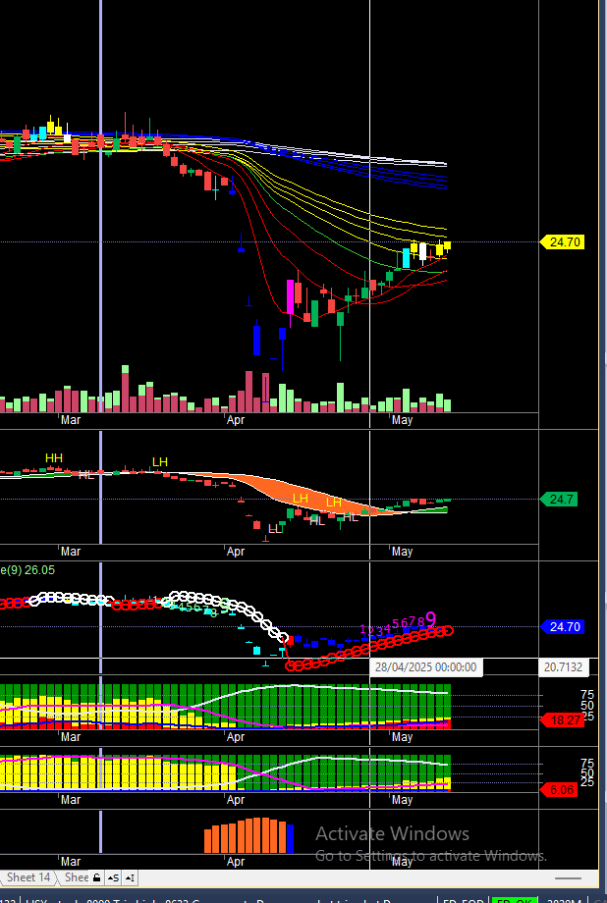The height and width of the screenshot is (903, 607).
Task: Open the cut-off sheet tab right of Sheet 14
Action: click(x=76, y=877)
